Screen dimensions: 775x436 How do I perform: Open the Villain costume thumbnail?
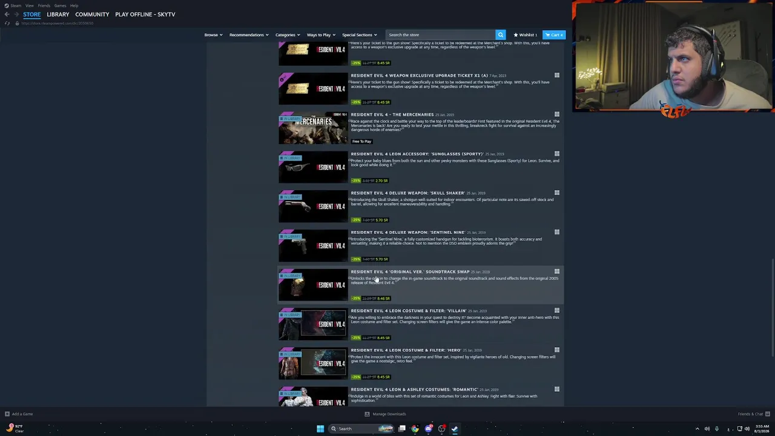[x=314, y=324]
